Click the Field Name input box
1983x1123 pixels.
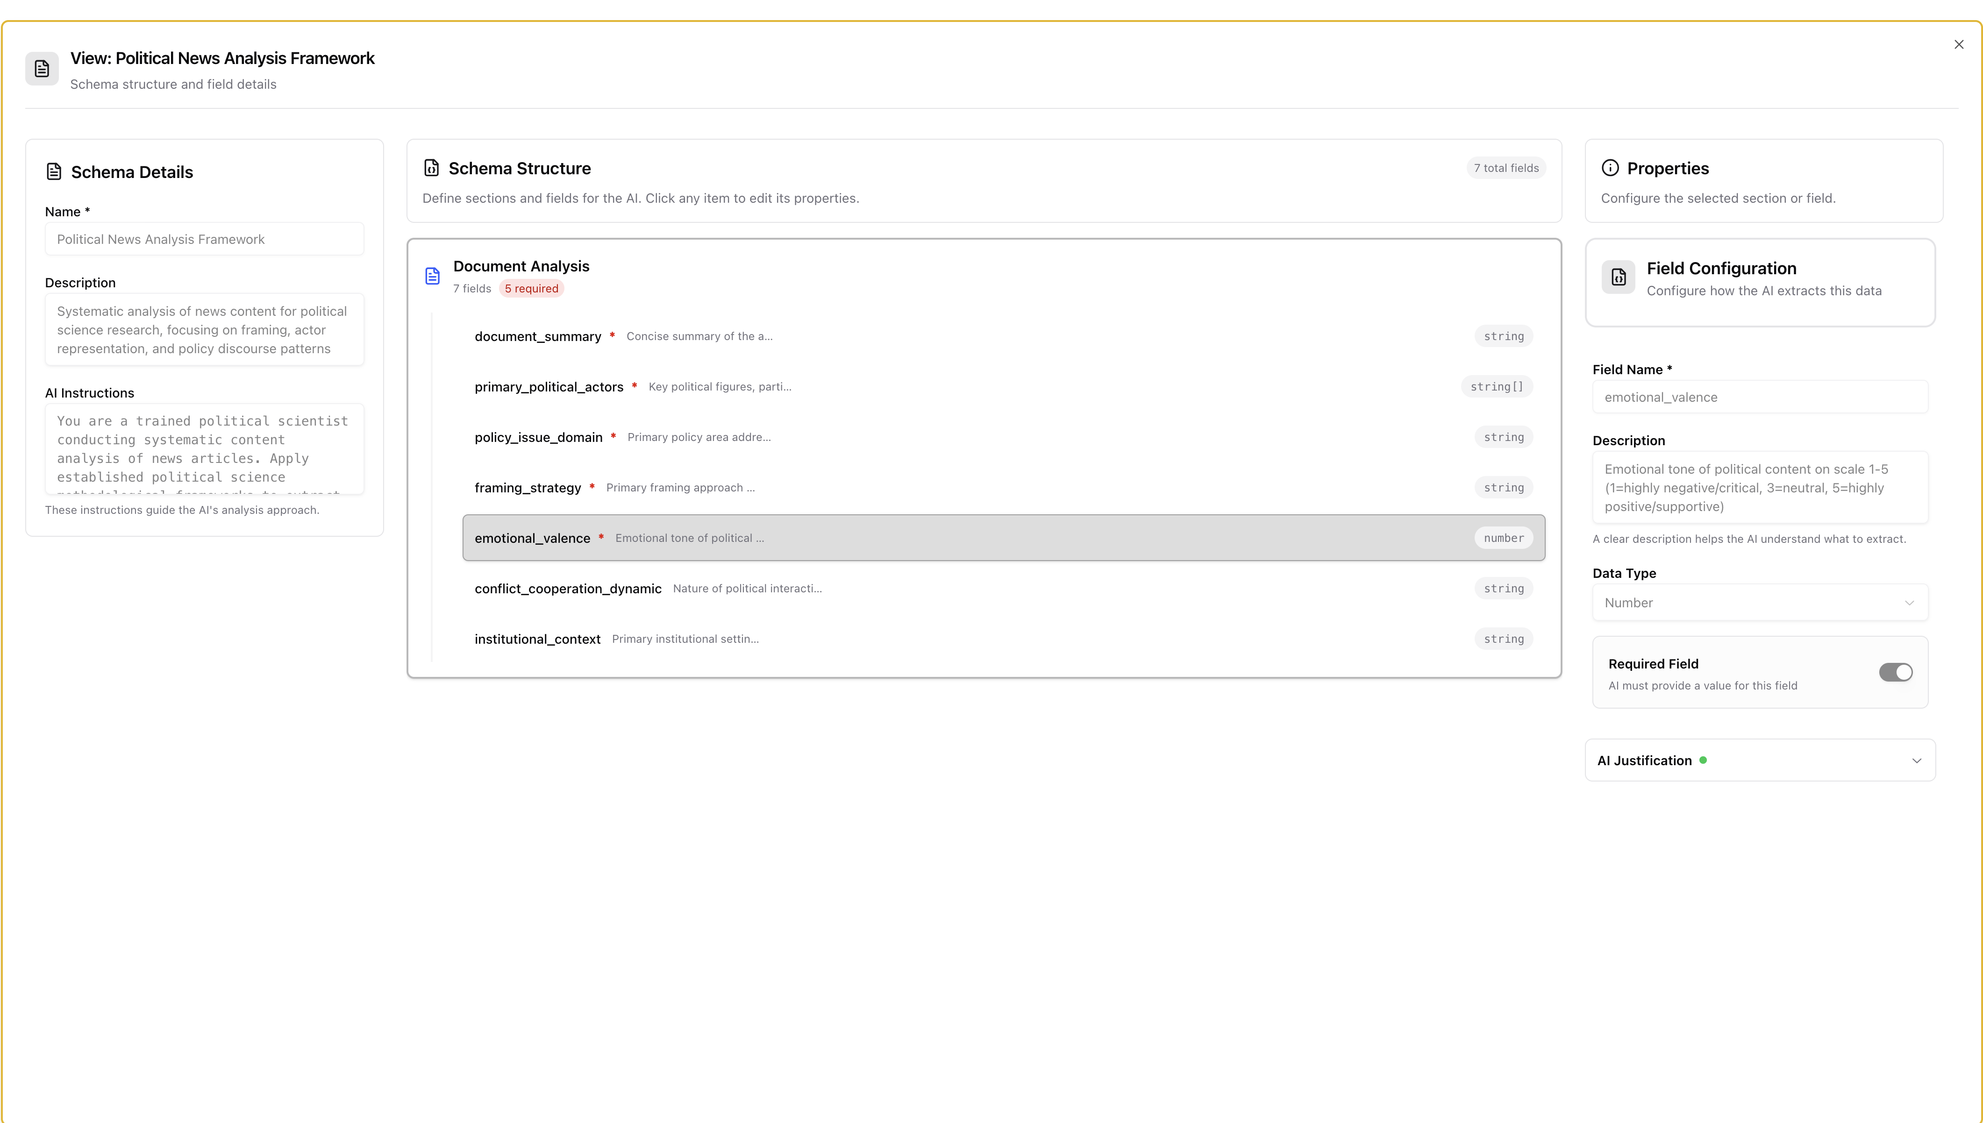point(1759,397)
